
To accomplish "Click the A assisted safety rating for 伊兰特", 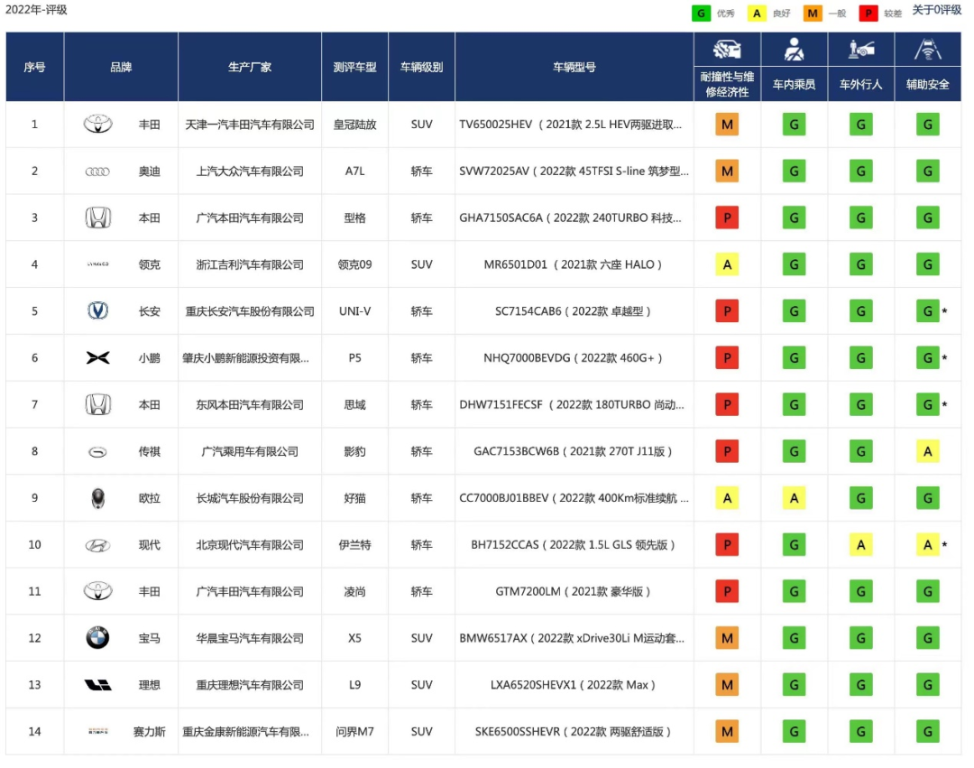I will 927,545.
